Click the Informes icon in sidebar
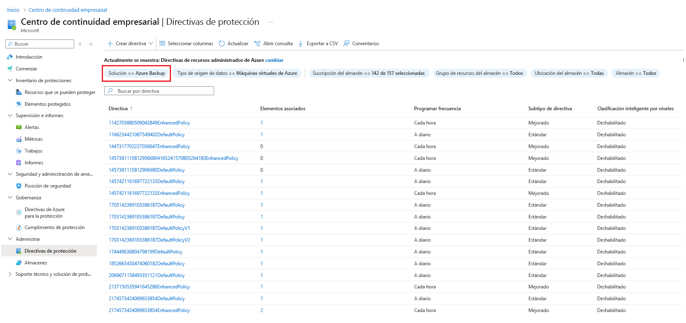Viewport: 686px width, 323px height. point(19,163)
